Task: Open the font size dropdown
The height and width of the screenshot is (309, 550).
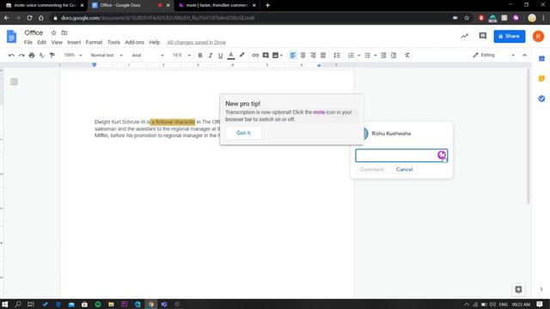Action: coord(181,55)
